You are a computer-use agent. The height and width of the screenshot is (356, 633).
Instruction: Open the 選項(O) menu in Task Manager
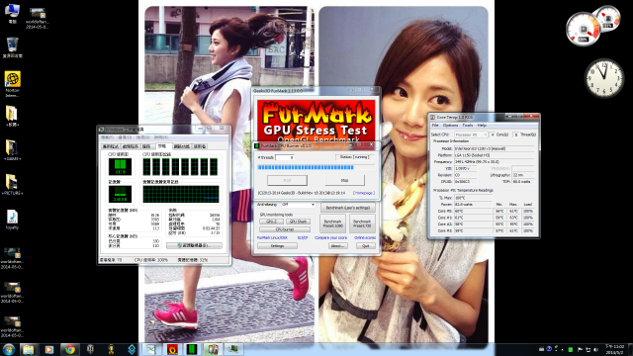125,137
